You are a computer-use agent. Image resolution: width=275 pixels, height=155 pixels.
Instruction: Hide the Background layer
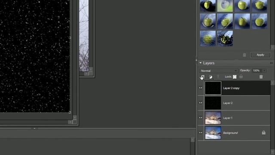[201, 133]
